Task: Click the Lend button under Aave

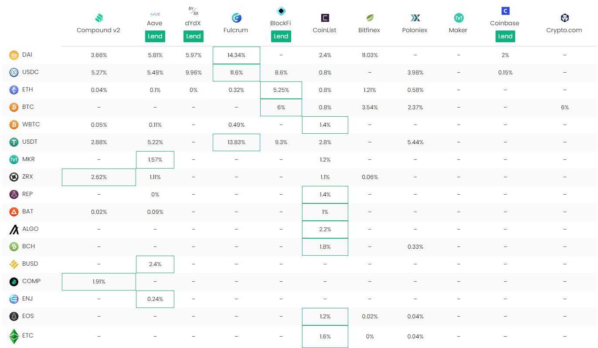Action: point(155,36)
